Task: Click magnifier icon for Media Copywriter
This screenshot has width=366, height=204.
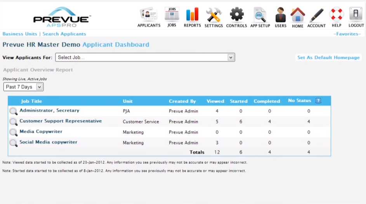Action: click(13, 132)
